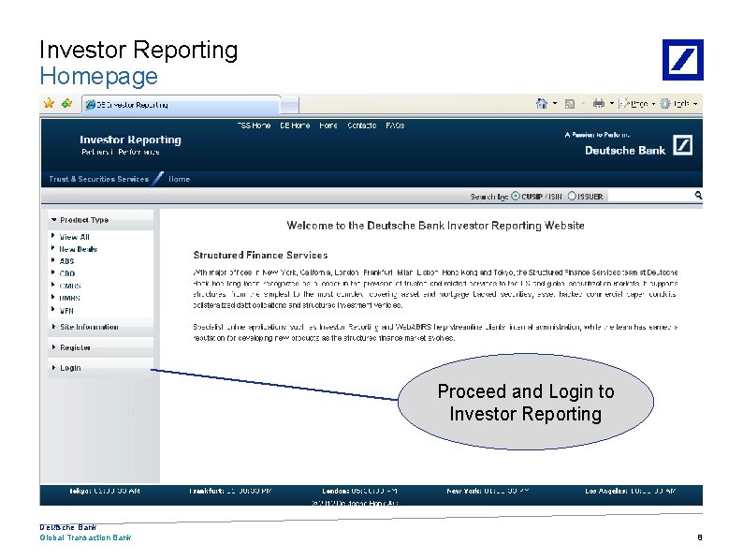
Task: Click the Los Angeles time in the footer
Action: click(x=630, y=492)
